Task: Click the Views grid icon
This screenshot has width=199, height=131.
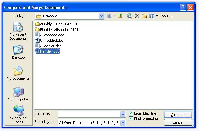Action: click(152, 16)
